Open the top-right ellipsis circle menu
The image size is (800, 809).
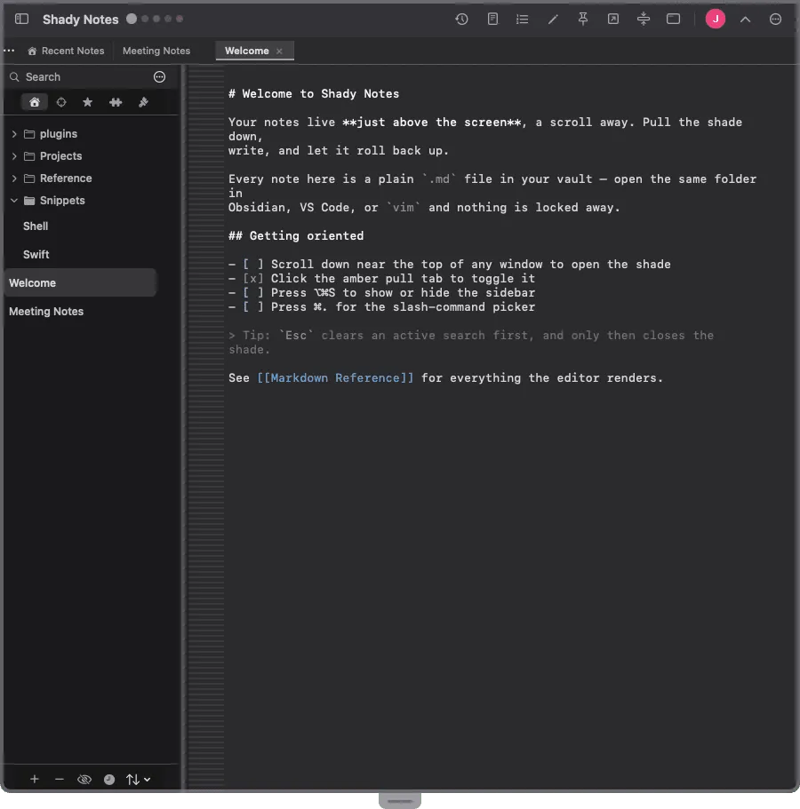776,19
